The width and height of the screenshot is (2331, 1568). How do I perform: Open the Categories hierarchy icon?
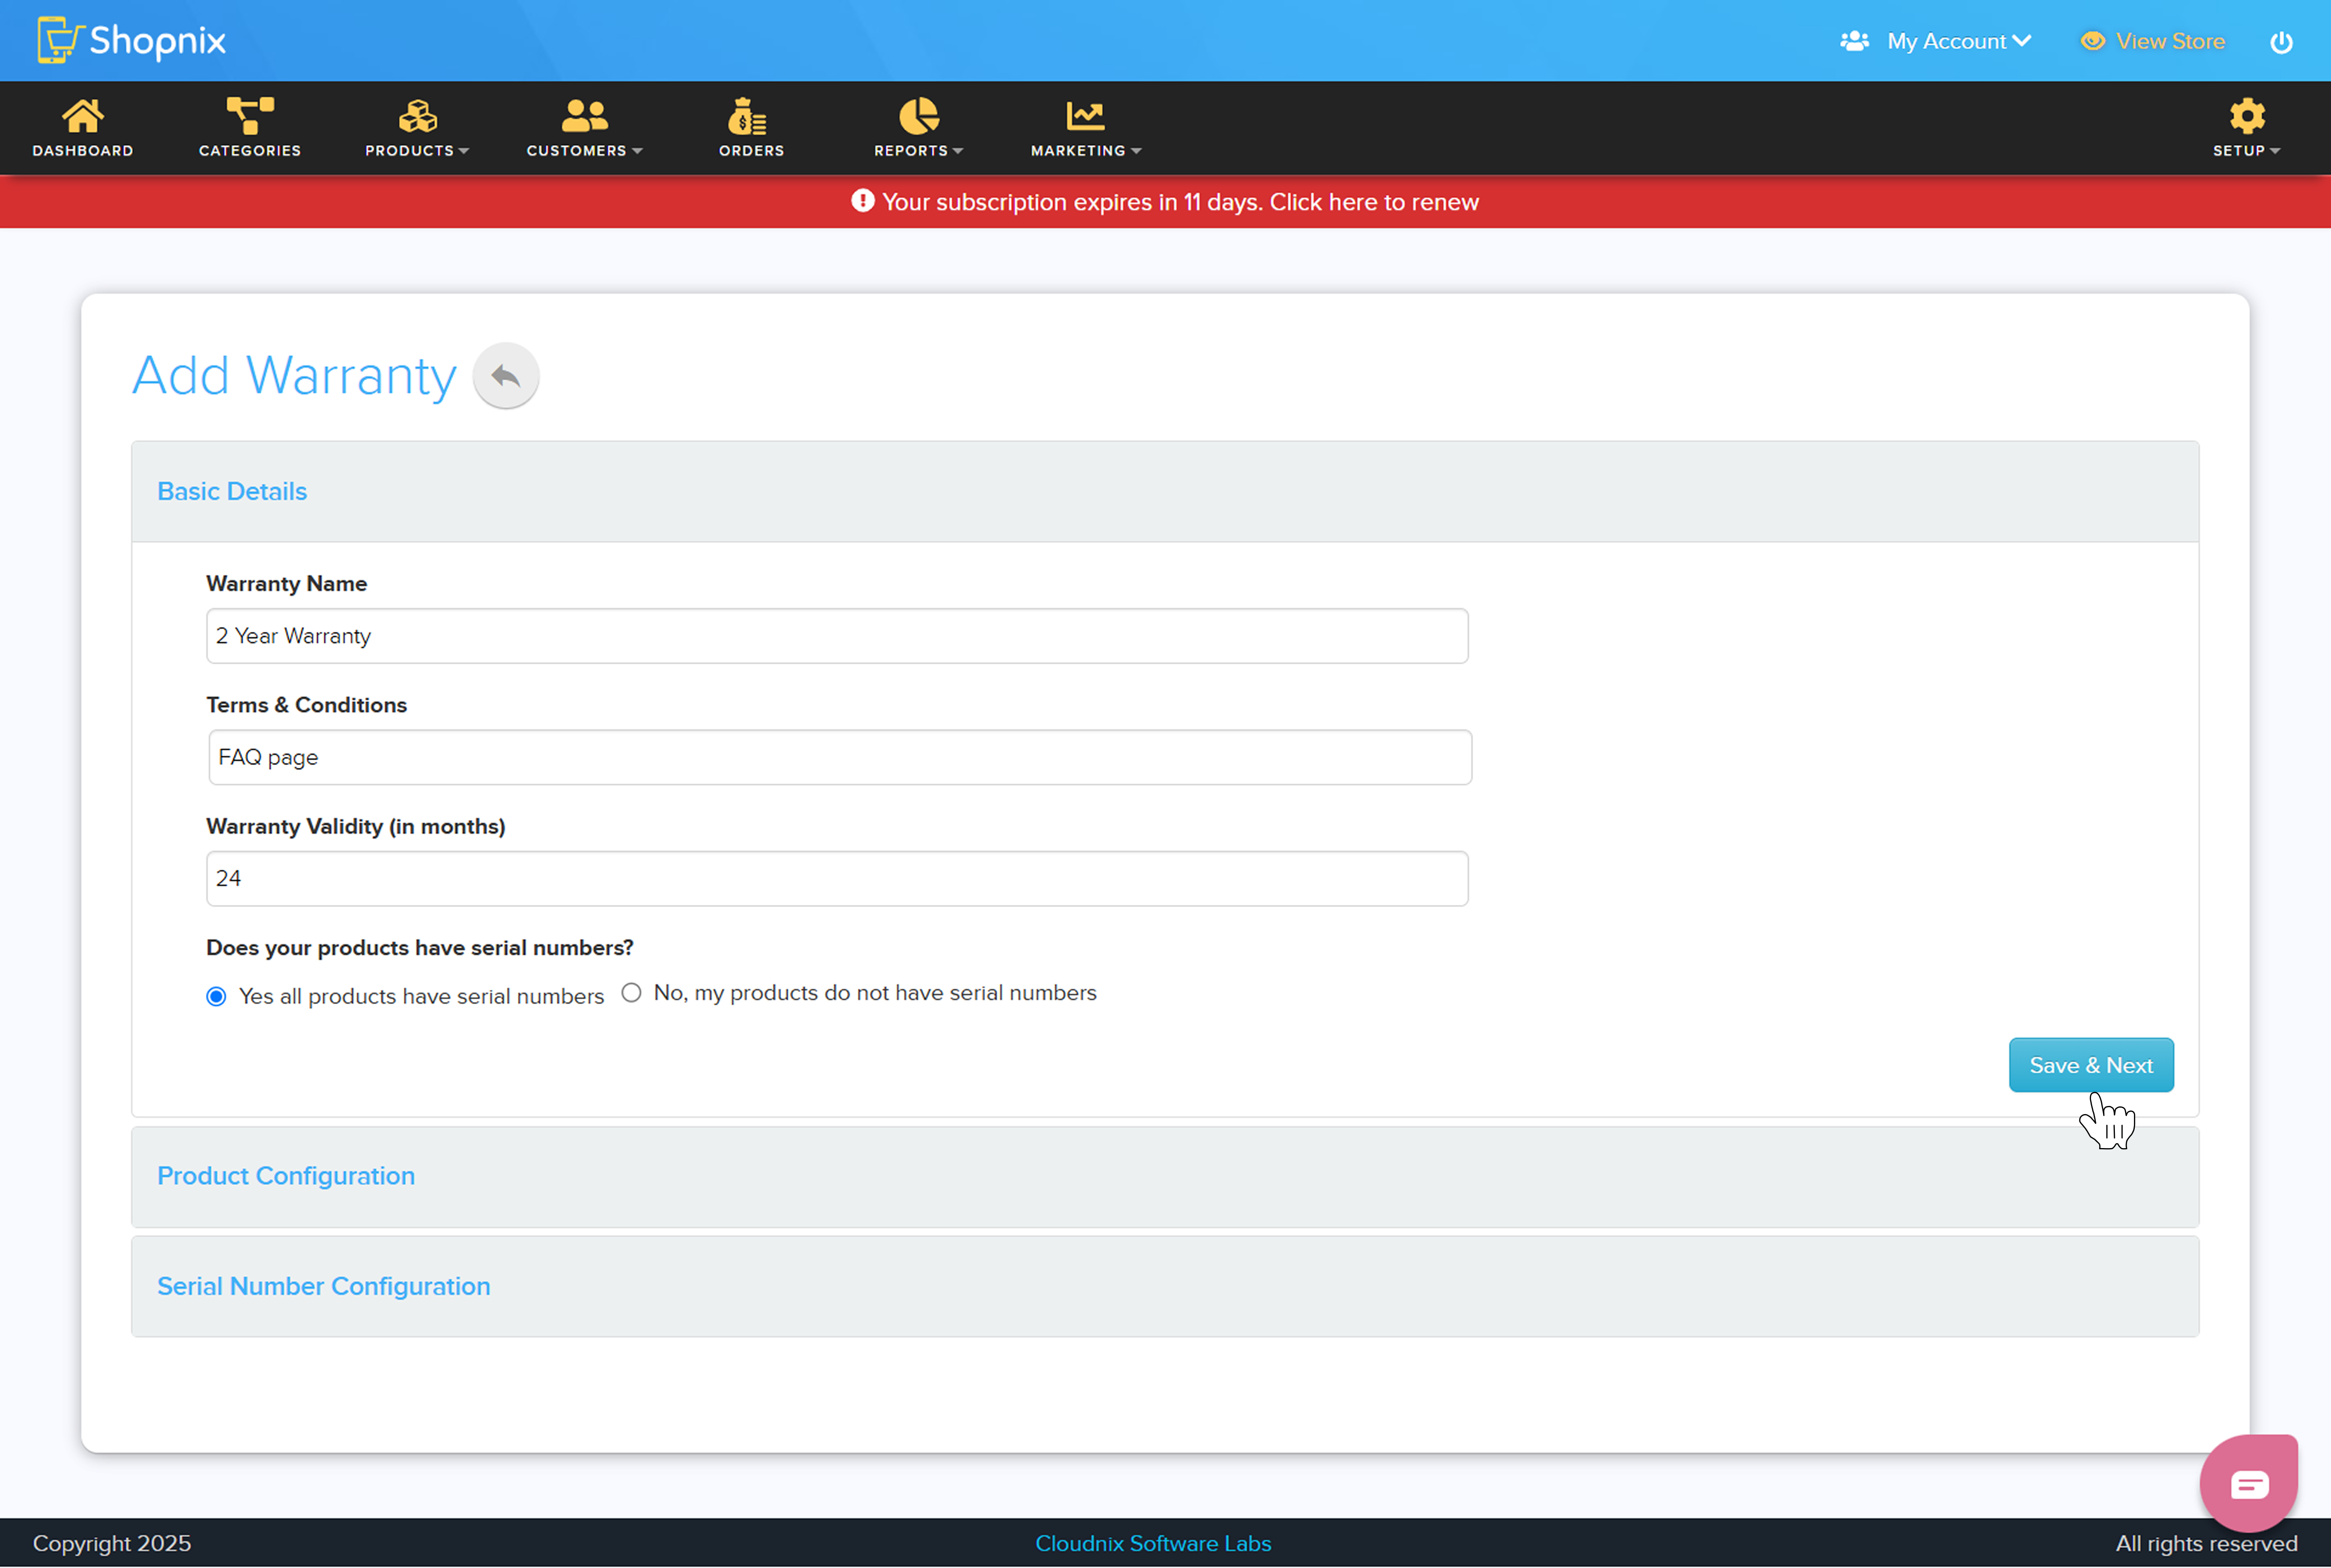click(250, 116)
